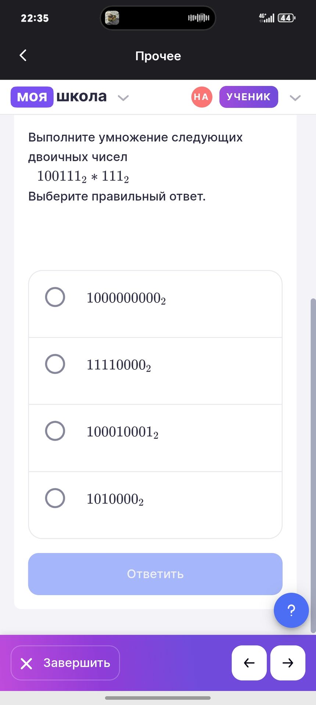Select answer 1000000000₂ radio button
This screenshot has width=316, height=705.
(x=55, y=297)
